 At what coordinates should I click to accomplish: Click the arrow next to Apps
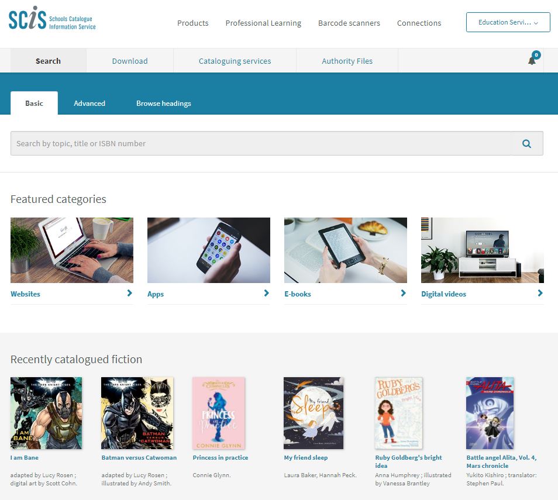pos(266,293)
